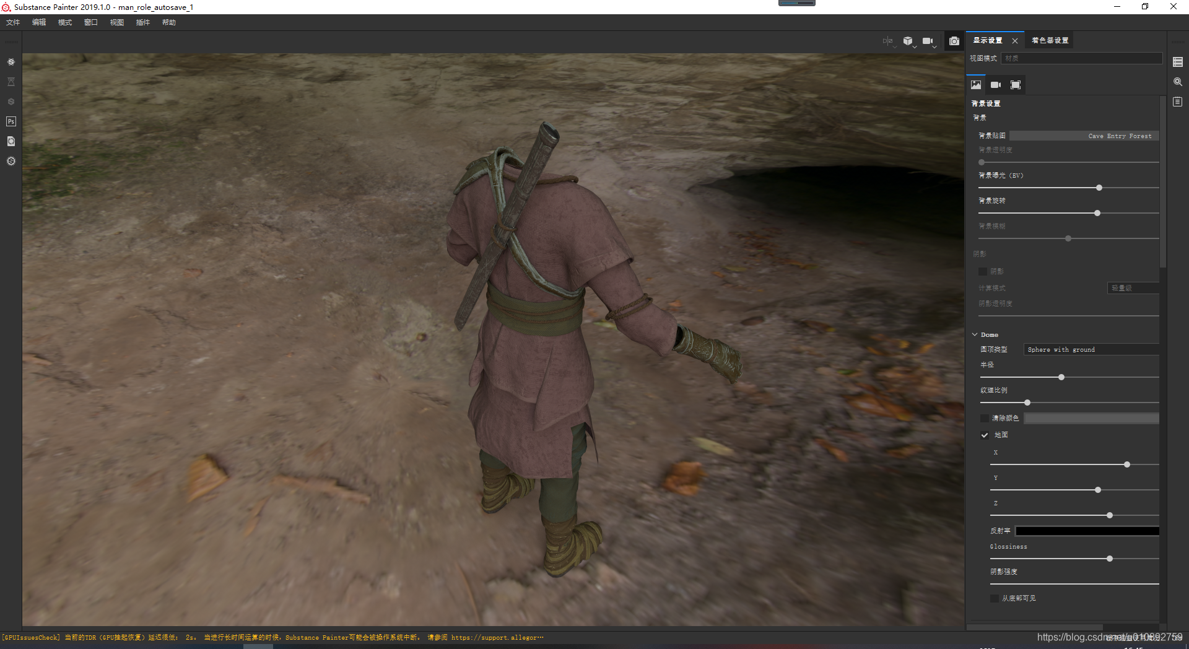The height and width of the screenshot is (649, 1189).
Task: Open the 帮助 menu
Action: pyautogui.click(x=169, y=22)
